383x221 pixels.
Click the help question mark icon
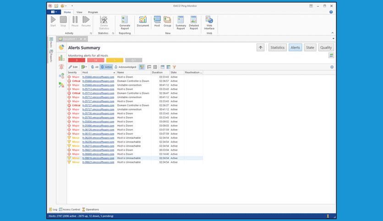coord(331,12)
